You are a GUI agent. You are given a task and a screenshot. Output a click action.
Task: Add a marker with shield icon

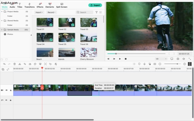point(139,64)
